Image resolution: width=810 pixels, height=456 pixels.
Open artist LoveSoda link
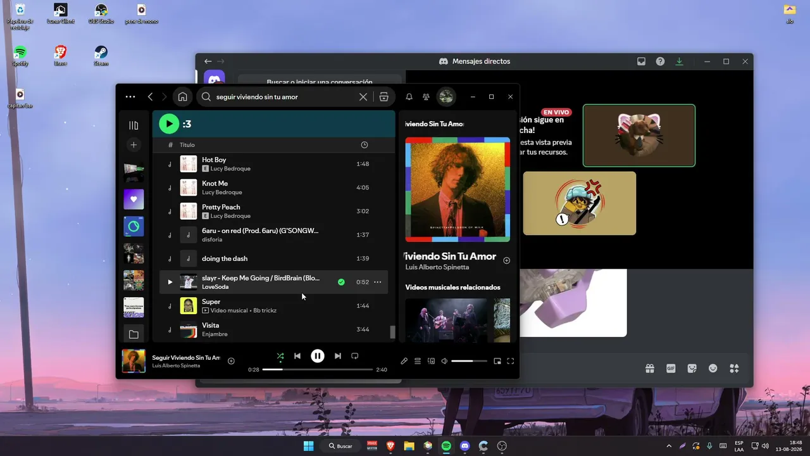[x=215, y=287]
